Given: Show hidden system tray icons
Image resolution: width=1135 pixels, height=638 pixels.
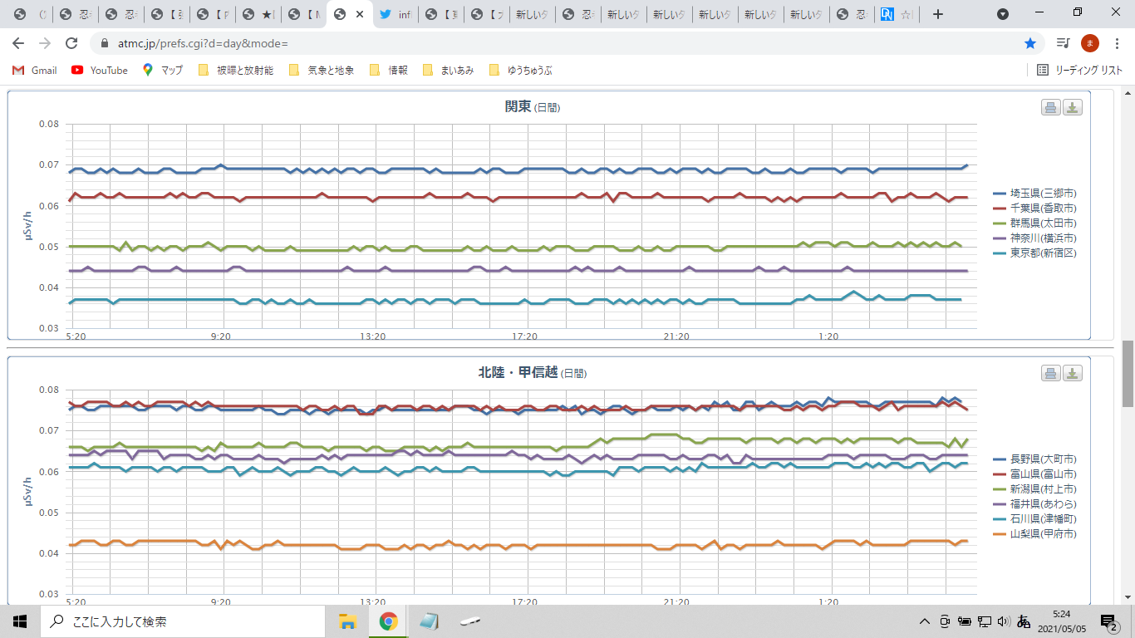Looking at the screenshot, I should 924,621.
